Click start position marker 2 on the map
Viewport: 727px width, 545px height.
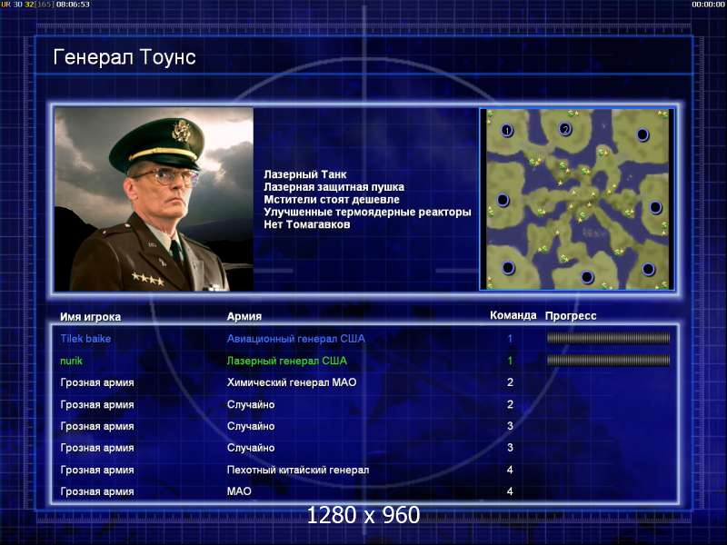(564, 129)
